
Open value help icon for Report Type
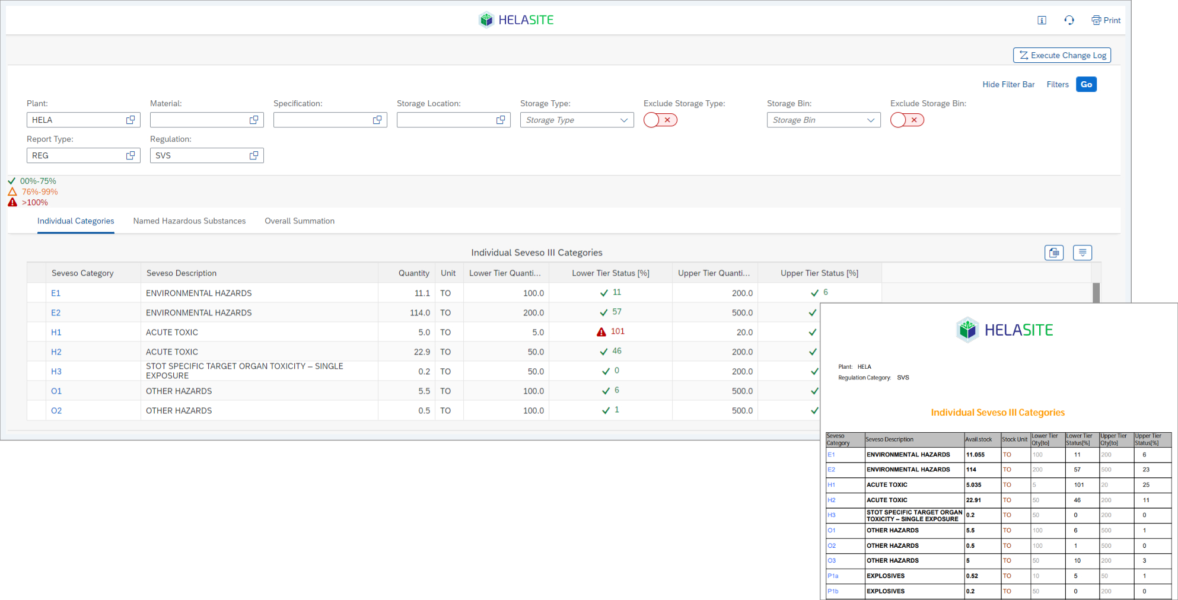click(130, 155)
